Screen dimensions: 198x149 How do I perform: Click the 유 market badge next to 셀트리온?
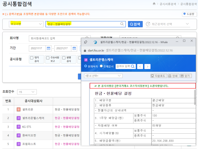[x=18, y=109]
